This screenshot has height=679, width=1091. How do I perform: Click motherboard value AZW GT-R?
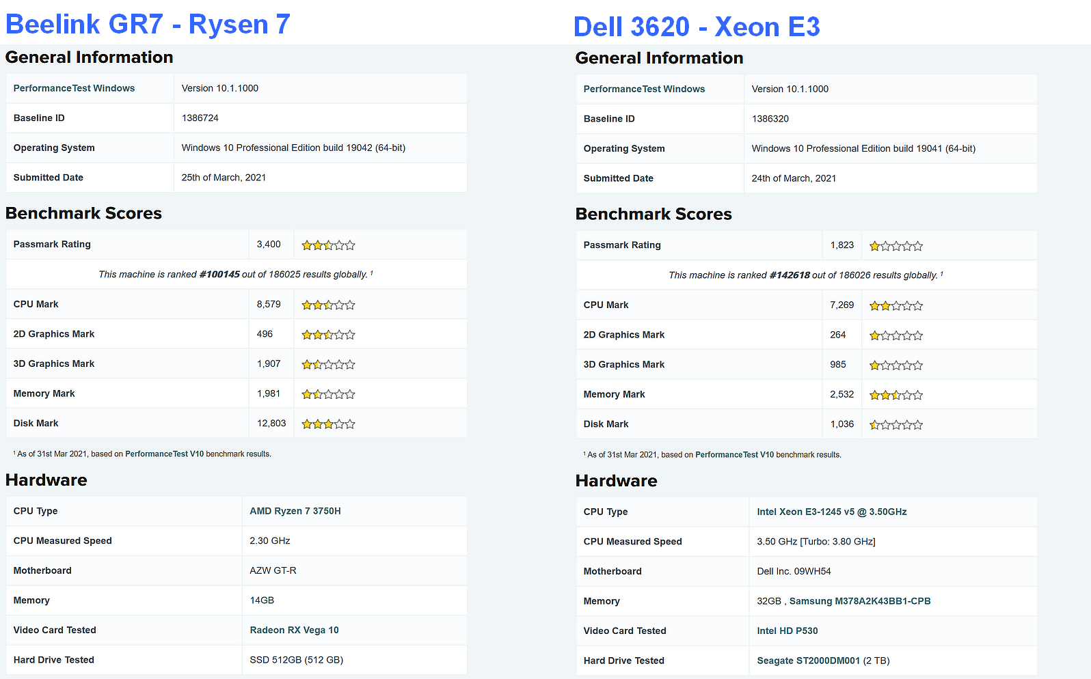pyautogui.click(x=273, y=570)
